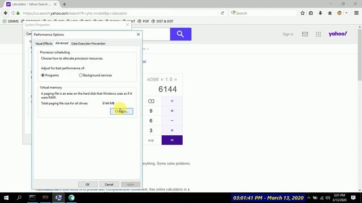362x203 pixels.
Task: Click OK in Performance Options
Action: (x=88, y=184)
